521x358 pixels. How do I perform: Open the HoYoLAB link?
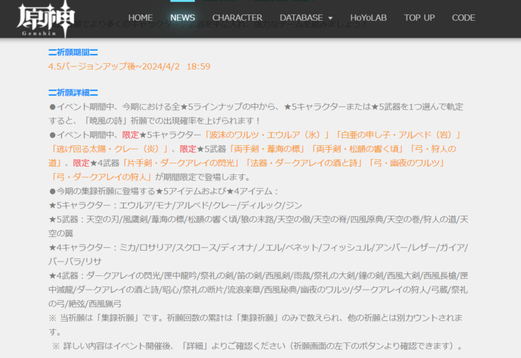(368, 18)
